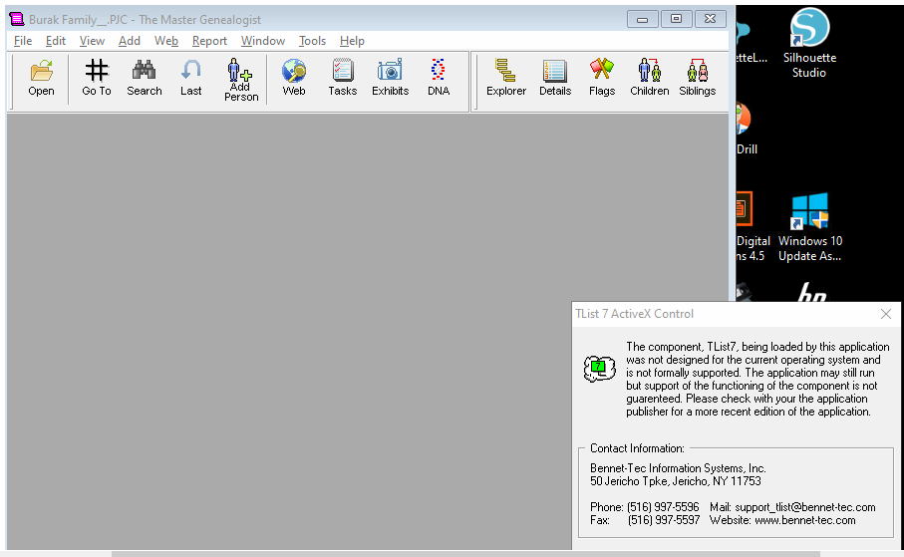Open the View menu
The width and height of the screenshot is (904, 557).
(92, 41)
